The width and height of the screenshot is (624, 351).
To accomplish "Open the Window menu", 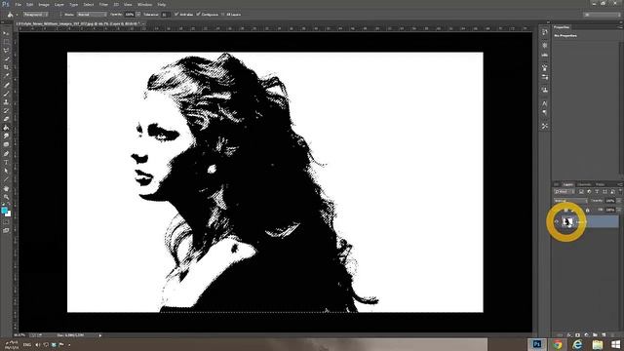I will pyautogui.click(x=144, y=4).
